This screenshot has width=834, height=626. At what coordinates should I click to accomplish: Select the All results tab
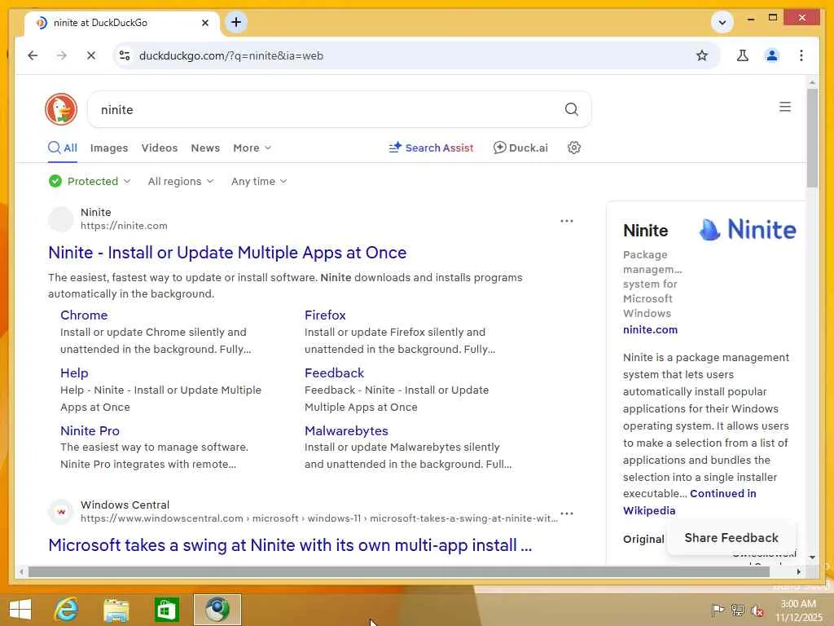pyautogui.click(x=63, y=148)
